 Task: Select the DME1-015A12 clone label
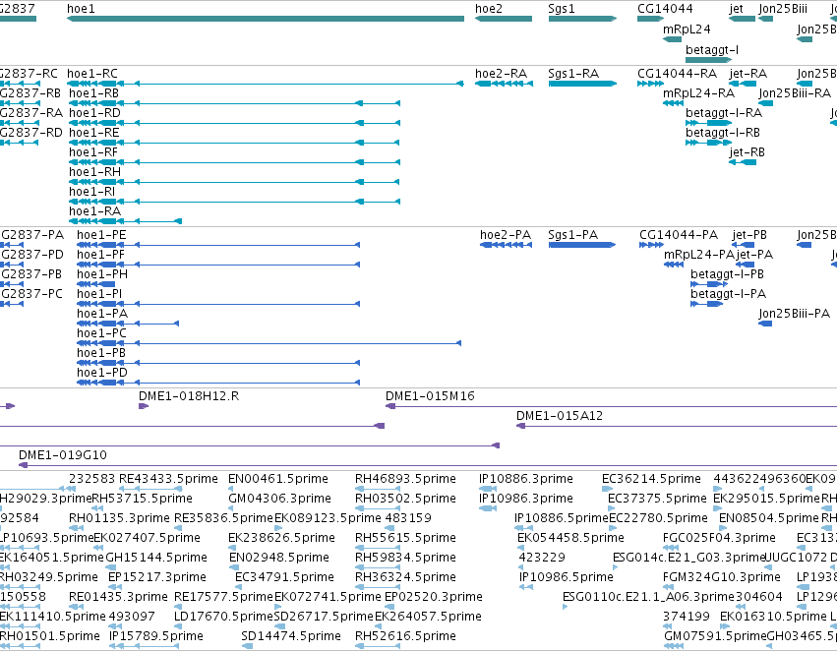tap(560, 416)
